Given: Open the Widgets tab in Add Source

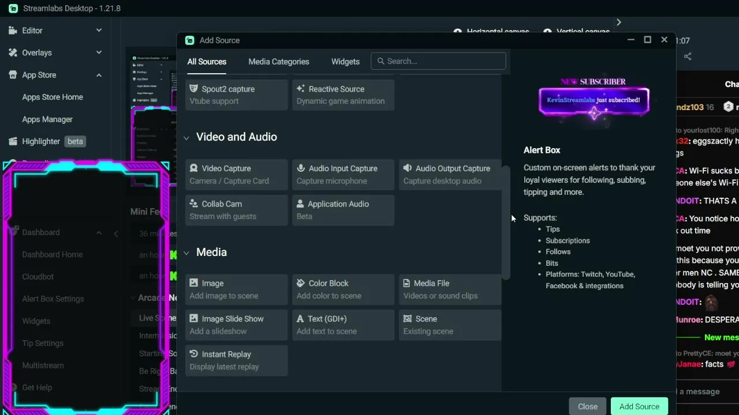Looking at the screenshot, I should [x=345, y=62].
